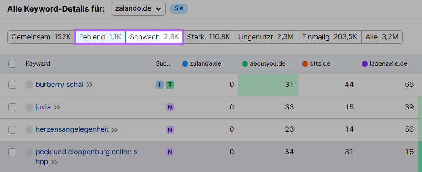422x172 pixels.
Task: Open peek und cloppenburg online shop link
Action: (x=86, y=157)
